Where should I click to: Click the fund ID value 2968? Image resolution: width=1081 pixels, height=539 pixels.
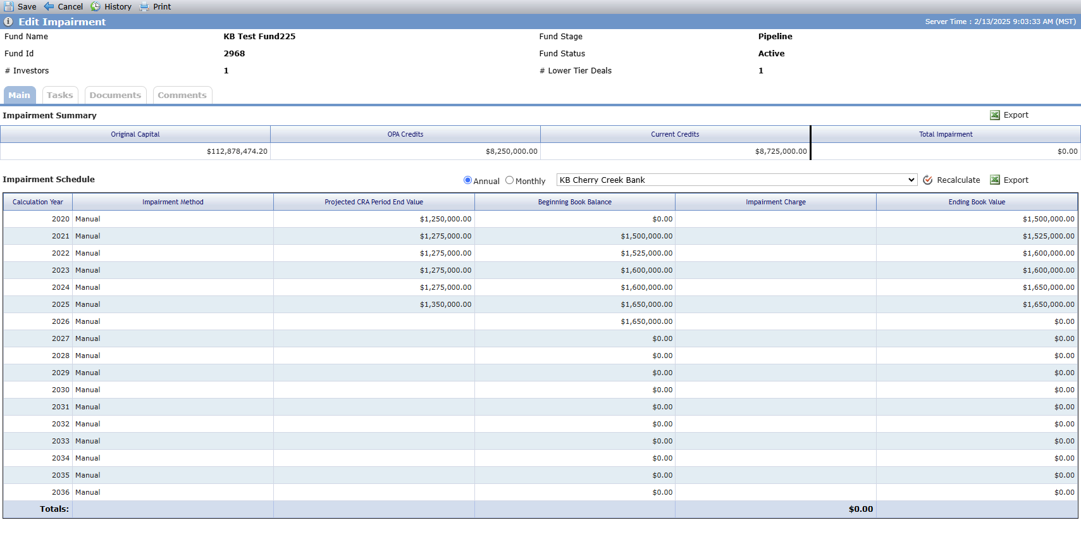(234, 54)
